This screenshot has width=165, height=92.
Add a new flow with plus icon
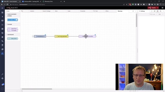tap(133, 11)
